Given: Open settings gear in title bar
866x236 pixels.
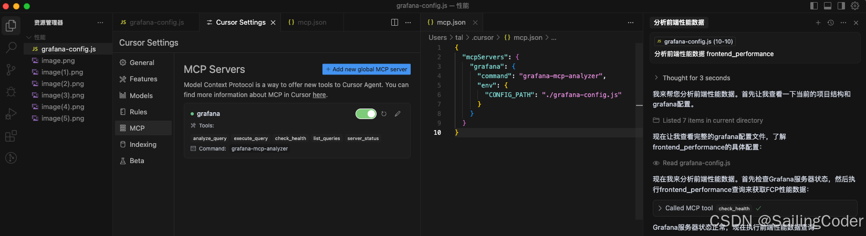Looking at the screenshot, I should (x=855, y=6).
